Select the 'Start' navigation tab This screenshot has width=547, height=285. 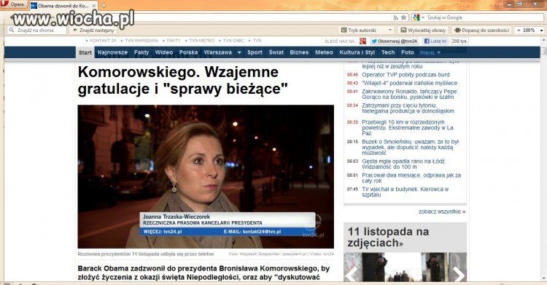(x=85, y=52)
